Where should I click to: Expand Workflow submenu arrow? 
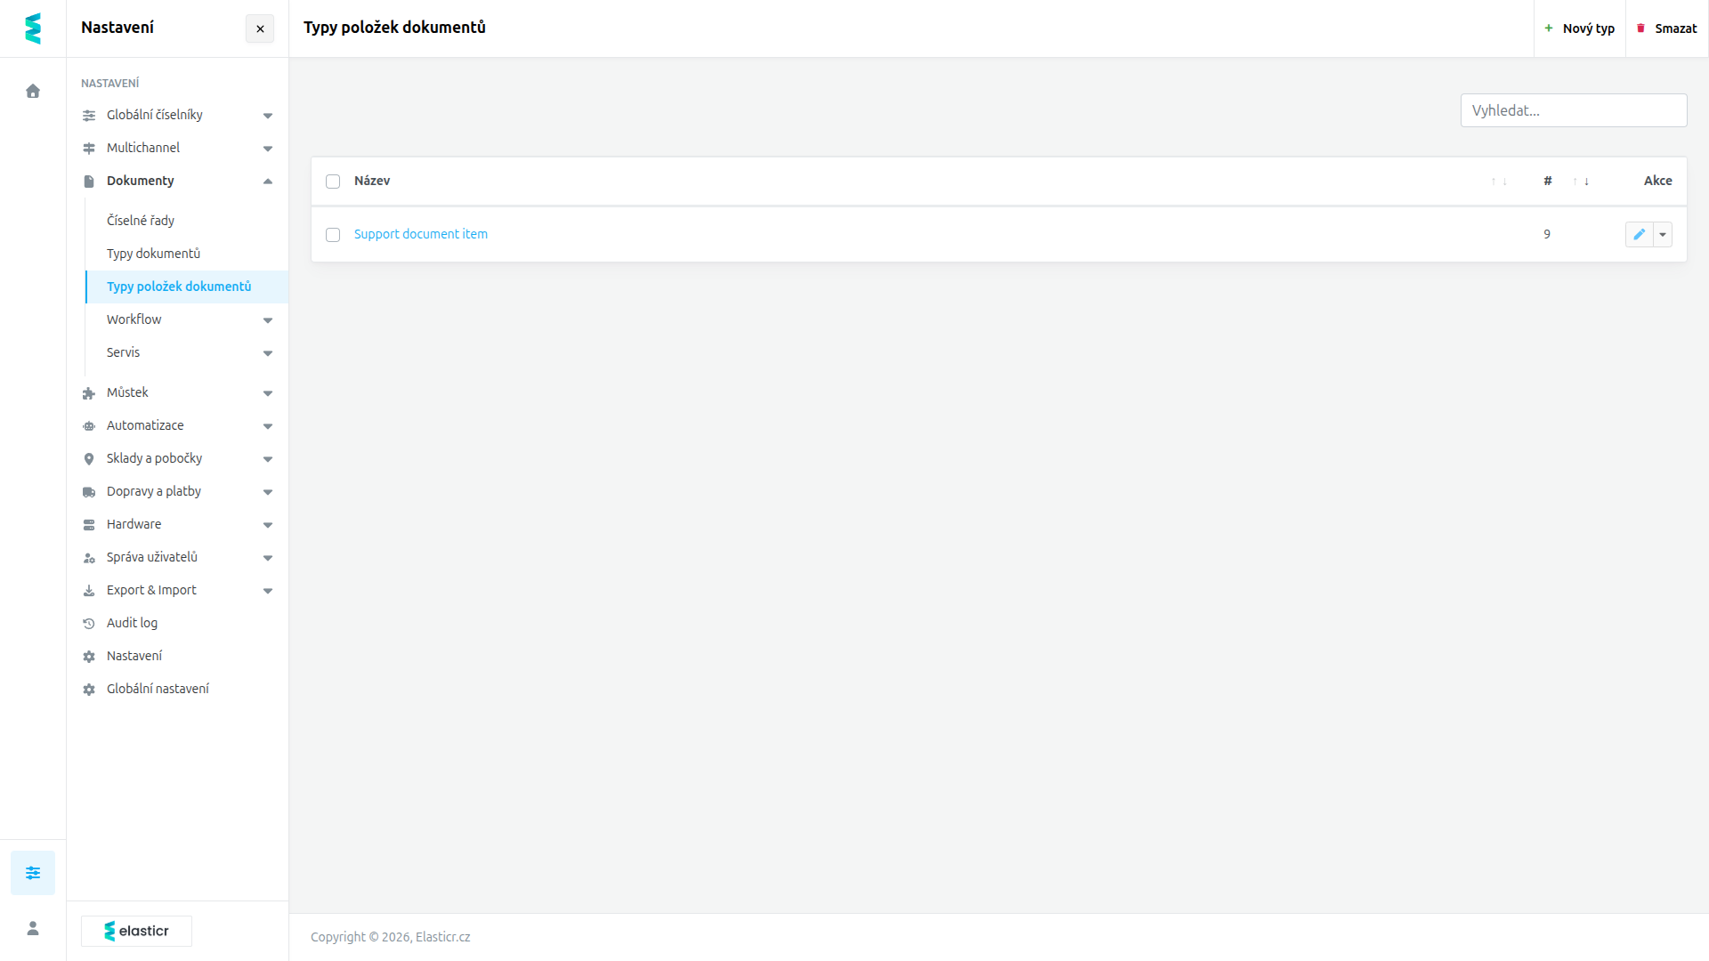tap(268, 320)
